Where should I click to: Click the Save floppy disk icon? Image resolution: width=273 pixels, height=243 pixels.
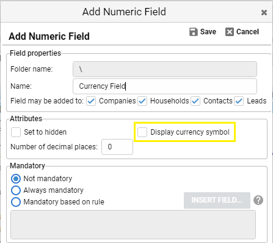click(x=194, y=32)
